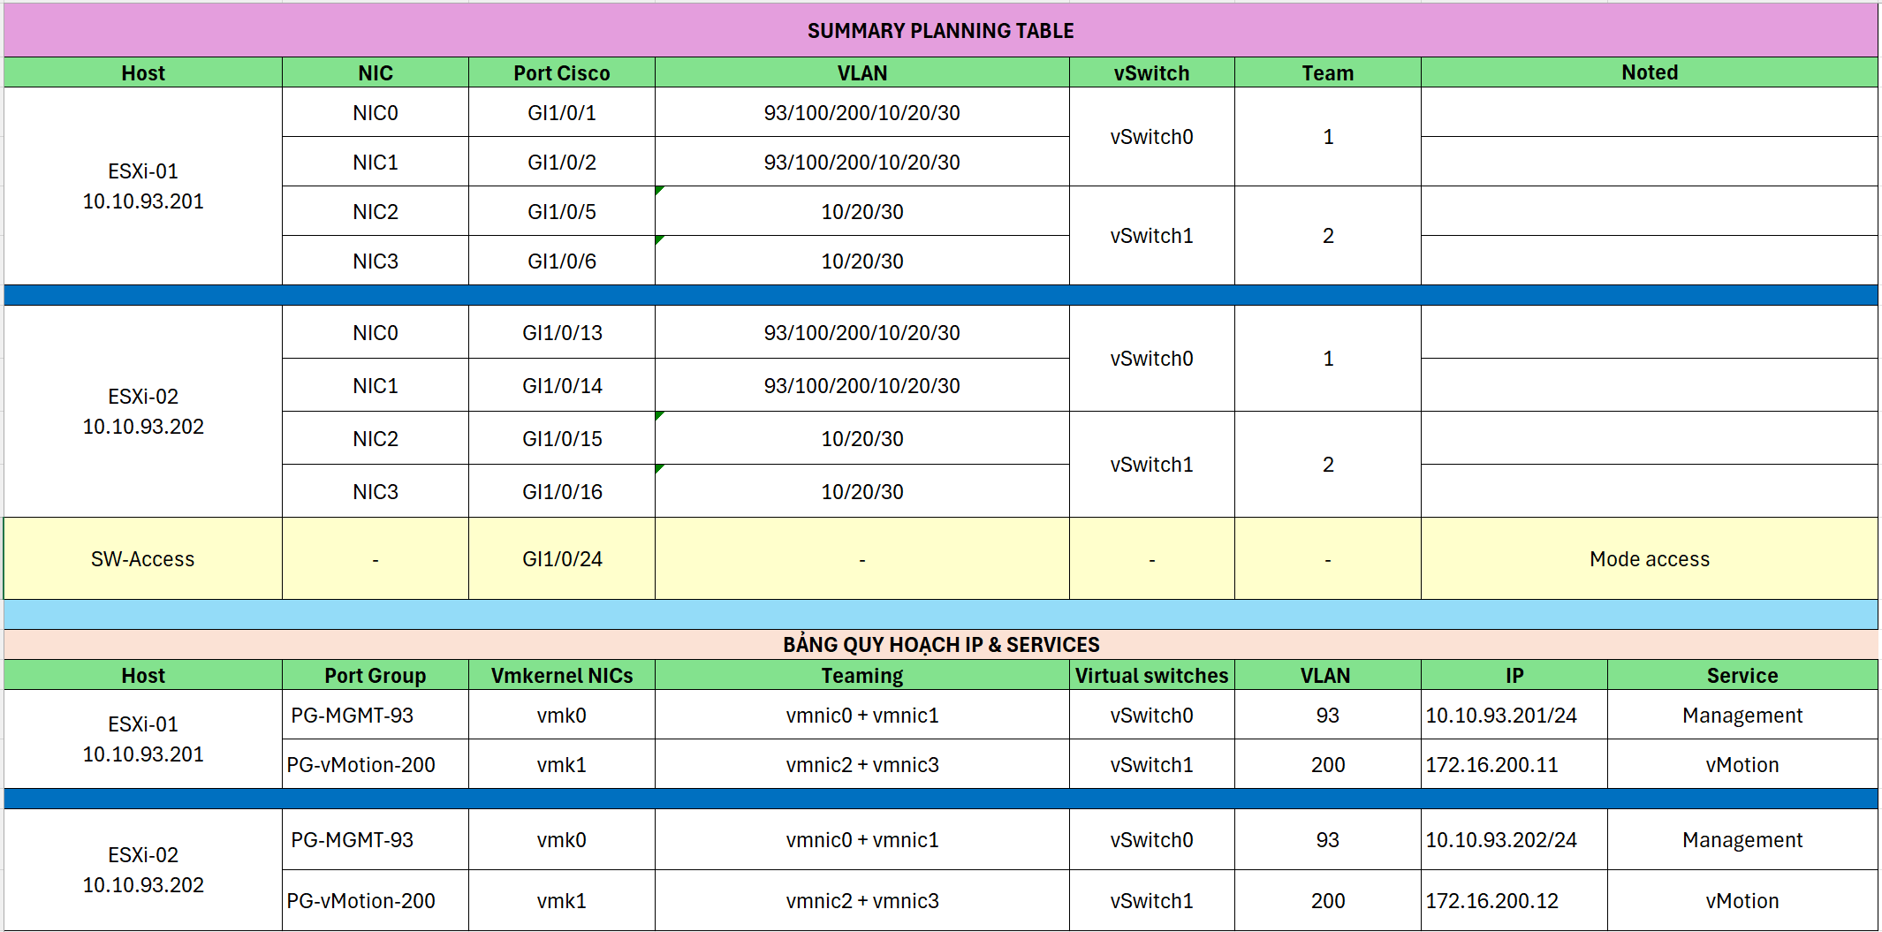Click the ESXi-02 10.10.93.202 host cell
The image size is (1882, 932).
[142, 411]
